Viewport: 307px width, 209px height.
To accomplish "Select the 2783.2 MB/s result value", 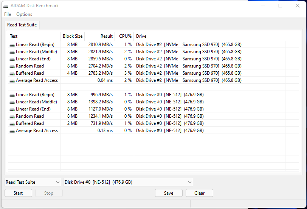I will click(x=101, y=73).
